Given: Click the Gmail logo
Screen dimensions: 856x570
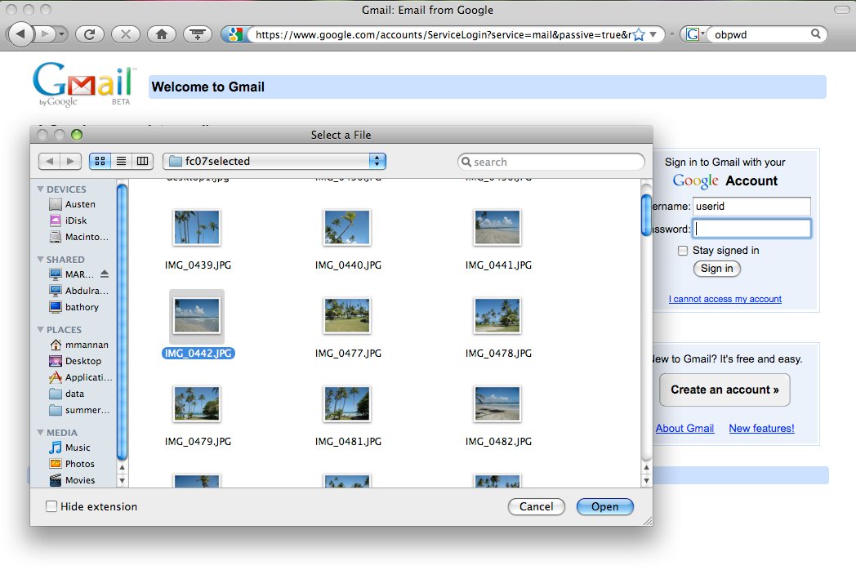Looking at the screenshot, I should [x=83, y=84].
